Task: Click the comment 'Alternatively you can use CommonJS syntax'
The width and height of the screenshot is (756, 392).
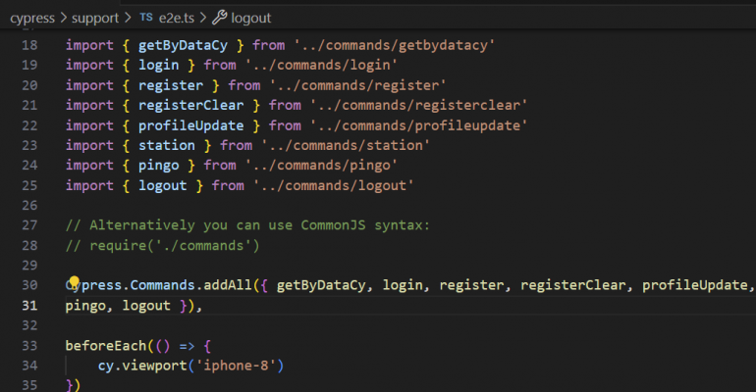Action: pos(255,225)
